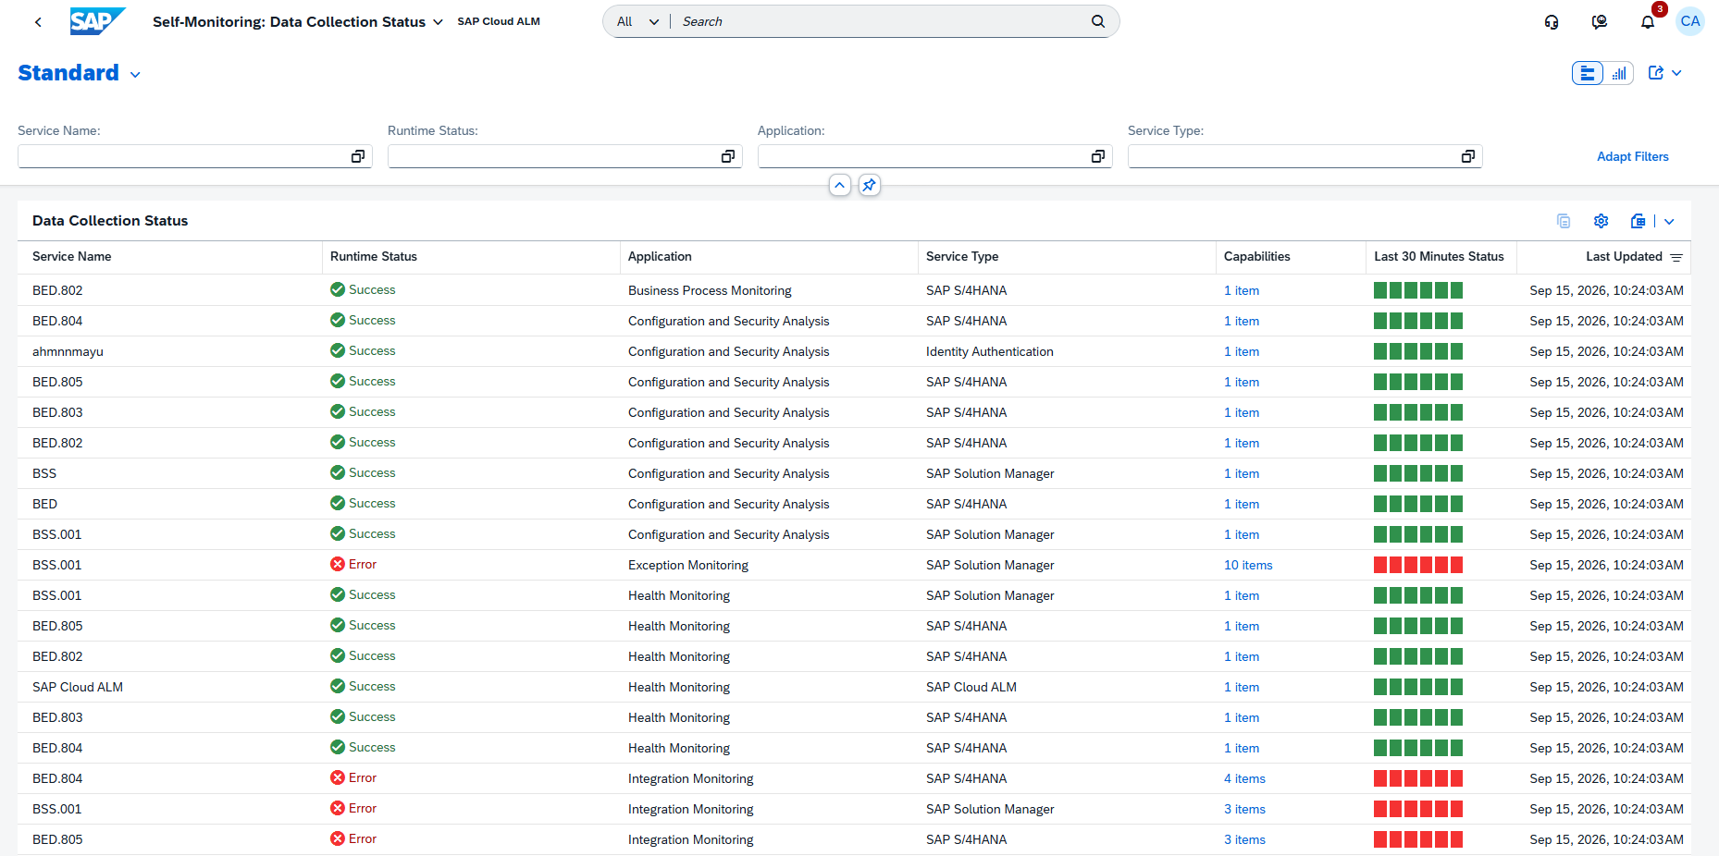The height and width of the screenshot is (856, 1719).
Task: Click the search magnifier icon
Action: (1098, 21)
